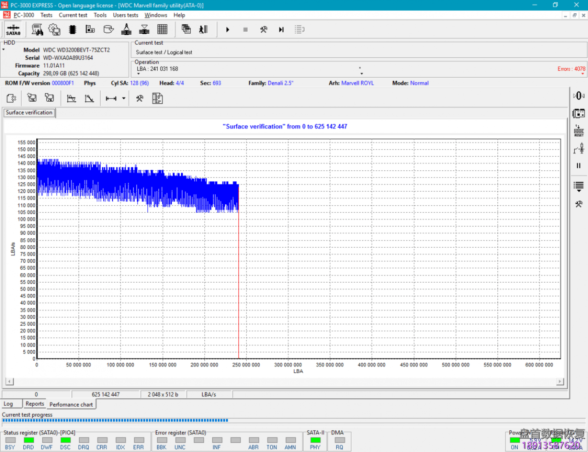Click the chart's left horizontal scroll arrow
Image resolution: width=588 pixels, height=452 pixels.
tap(9, 381)
